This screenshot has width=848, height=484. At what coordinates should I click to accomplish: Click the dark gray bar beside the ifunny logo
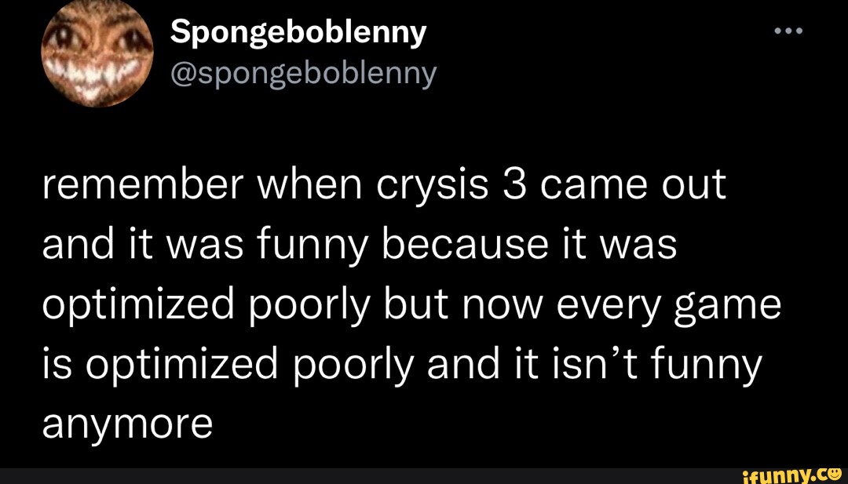pos(371,476)
